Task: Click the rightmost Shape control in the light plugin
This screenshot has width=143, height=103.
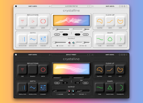Action: pyautogui.click(x=120, y=39)
